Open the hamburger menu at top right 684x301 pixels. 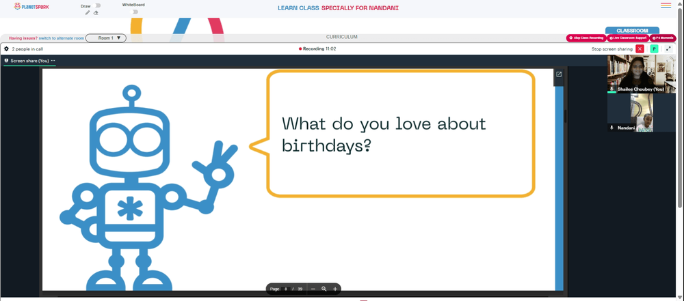point(666,5)
